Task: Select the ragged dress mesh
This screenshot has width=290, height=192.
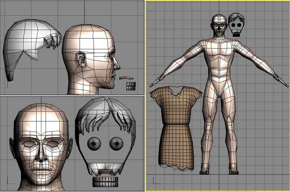Action: point(175,129)
